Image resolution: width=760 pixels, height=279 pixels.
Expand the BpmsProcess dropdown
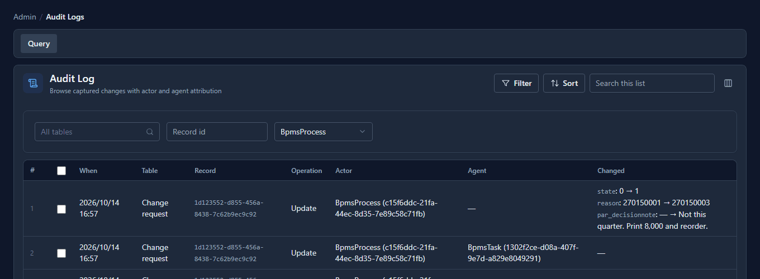tap(323, 132)
